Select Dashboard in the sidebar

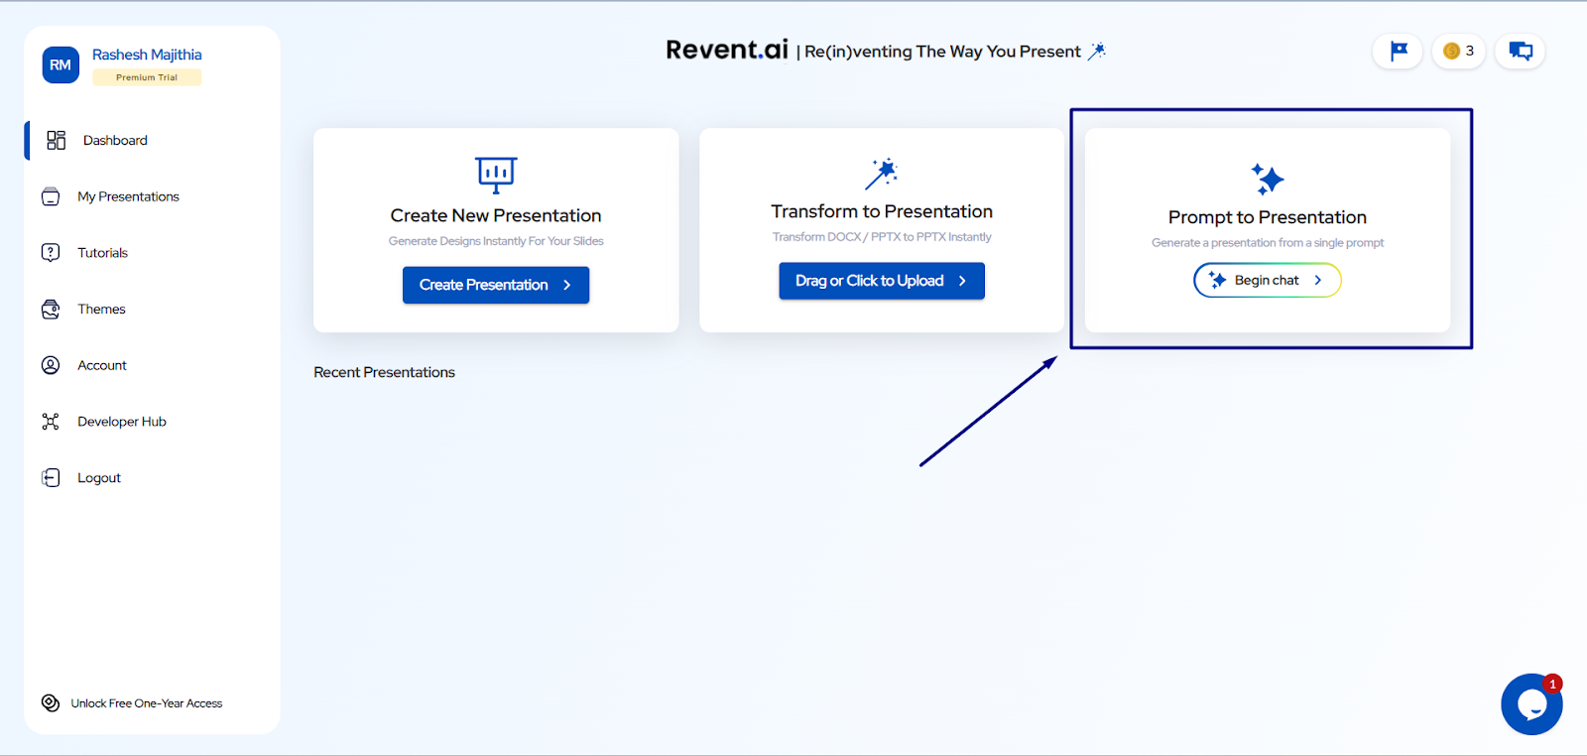115,141
